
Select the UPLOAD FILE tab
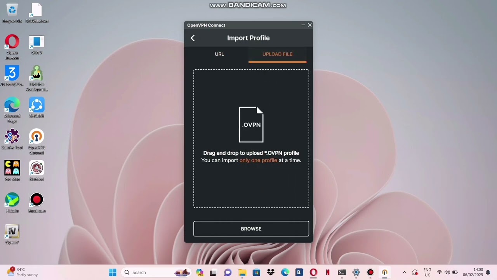pos(277,54)
